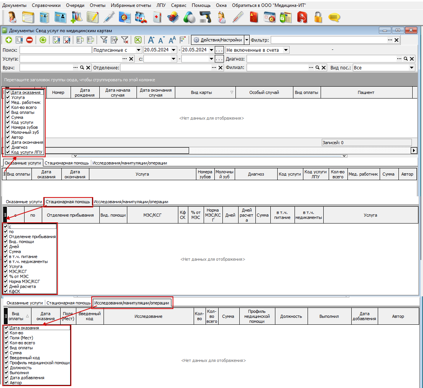Image resolution: width=423 pixels, height=388 pixels.
Task: Click the search magnifier in 'Врач' field
Action: coord(82,68)
